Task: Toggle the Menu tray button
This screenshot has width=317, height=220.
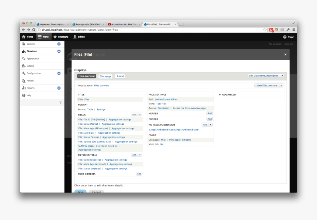Action: coord(43,37)
